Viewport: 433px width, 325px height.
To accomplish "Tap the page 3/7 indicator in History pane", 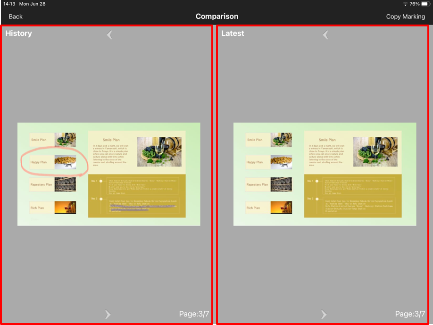I will pos(194,314).
